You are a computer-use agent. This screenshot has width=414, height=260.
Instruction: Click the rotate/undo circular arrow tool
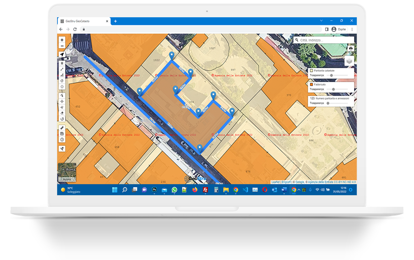pyautogui.click(x=62, y=119)
